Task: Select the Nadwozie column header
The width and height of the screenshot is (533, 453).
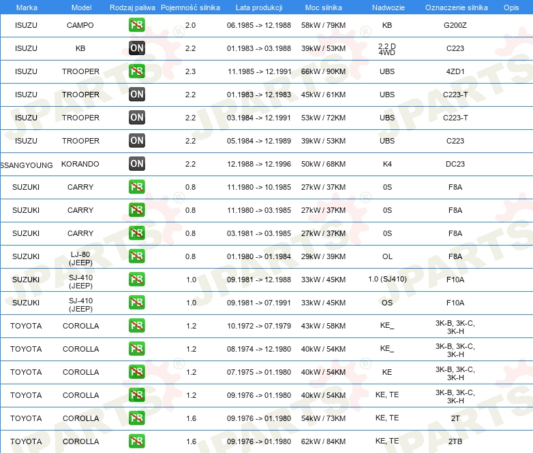Action: pyautogui.click(x=389, y=7)
